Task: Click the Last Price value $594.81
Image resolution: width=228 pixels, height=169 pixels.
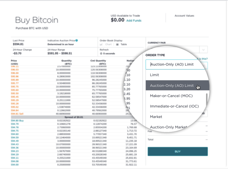Action: pyautogui.click(x=18, y=44)
